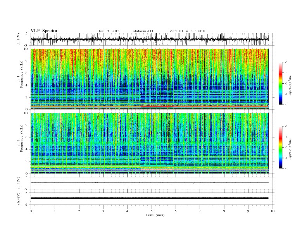Click inside the ch.1 voltage waveform trace
The width and height of the screenshot is (307, 237).
coord(149,39)
